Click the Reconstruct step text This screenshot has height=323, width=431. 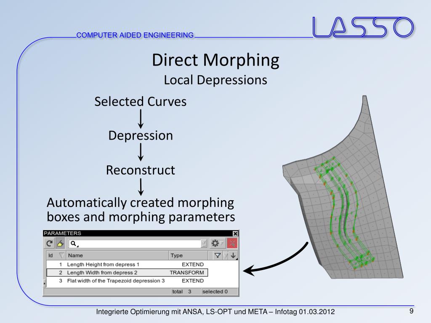tap(141, 170)
